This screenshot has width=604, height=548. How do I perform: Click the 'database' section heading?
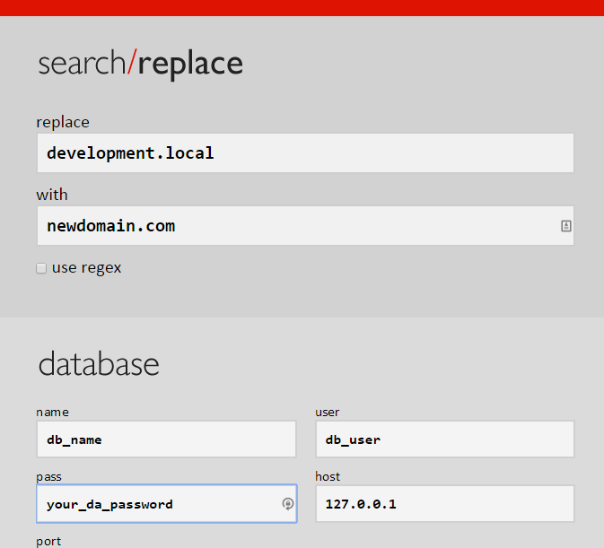[x=99, y=363]
